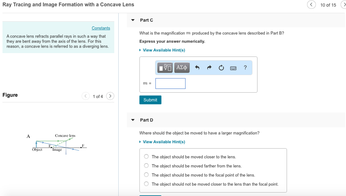346x196 pixels.
Task: Go to next figure with right arrow
Action: [110, 96]
